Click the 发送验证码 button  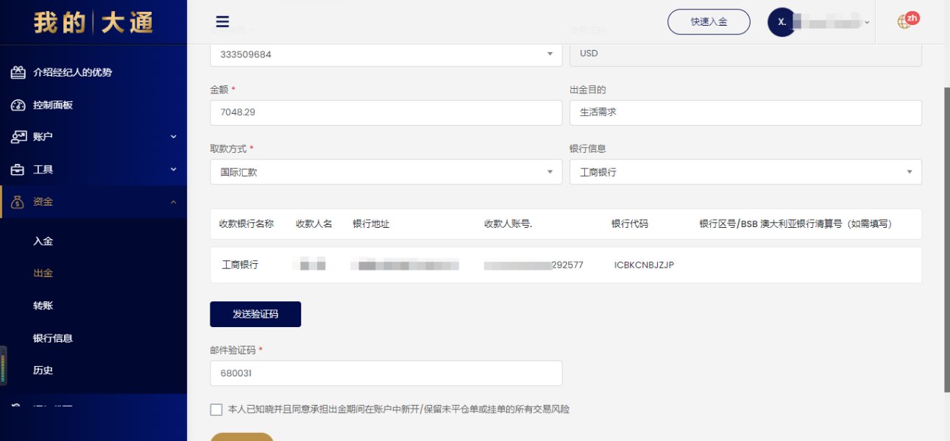255,314
